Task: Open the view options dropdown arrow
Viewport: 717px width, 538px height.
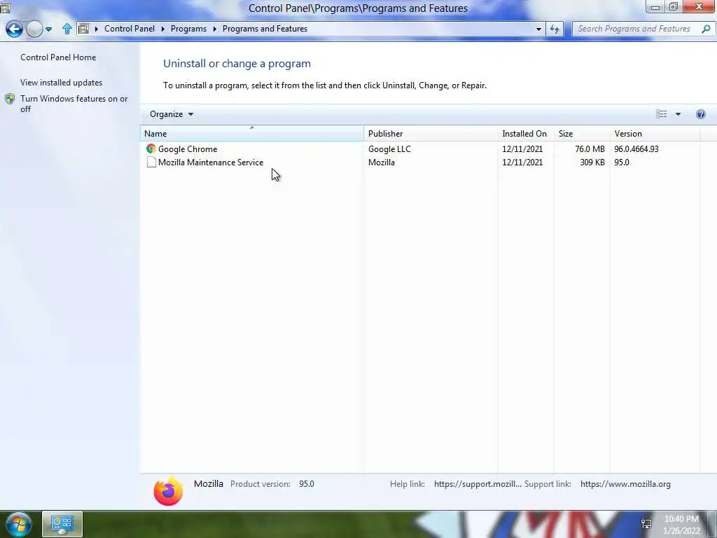Action: [x=678, y=114]
